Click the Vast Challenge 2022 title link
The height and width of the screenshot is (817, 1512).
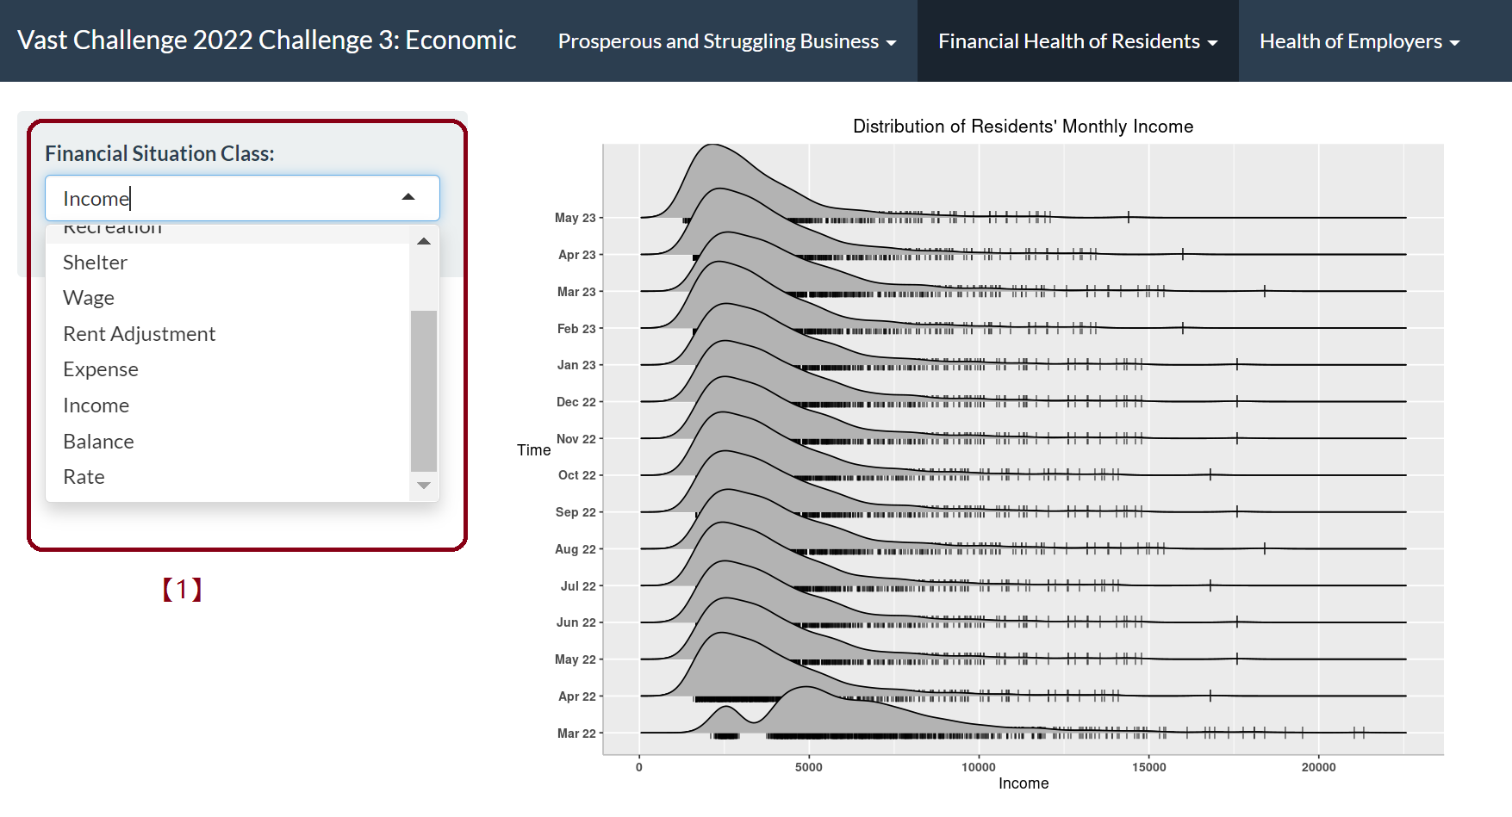pyautogui.click(x=266, y=40)
